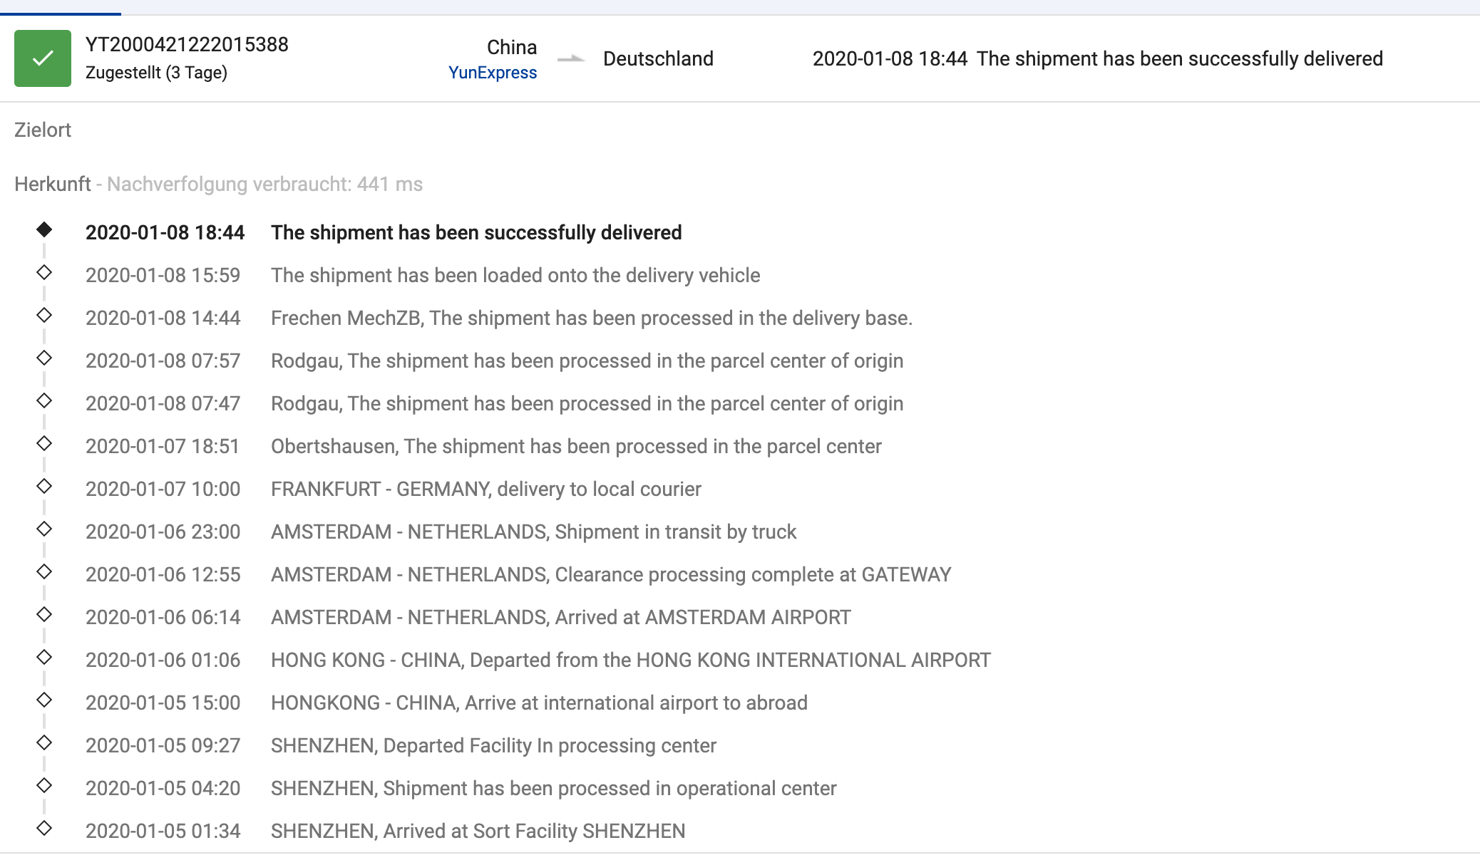Click the diamond marker beside Frechen MechZB event
The height and width of the screenshot is (865, 1480).
[x=44, y=315]
